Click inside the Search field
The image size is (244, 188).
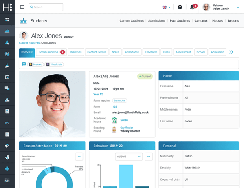[x=46, y=7]
